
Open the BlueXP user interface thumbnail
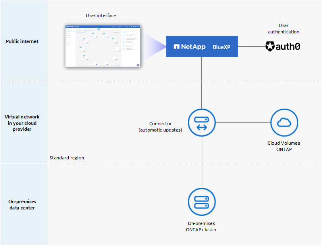pos(103,46)
